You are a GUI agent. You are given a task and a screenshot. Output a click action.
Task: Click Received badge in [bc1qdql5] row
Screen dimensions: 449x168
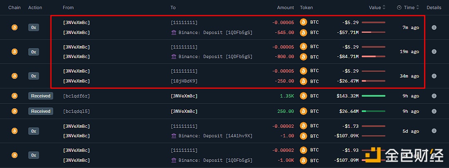(x=41, y=111)
